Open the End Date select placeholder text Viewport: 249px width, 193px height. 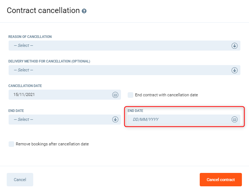pos(24,119)
